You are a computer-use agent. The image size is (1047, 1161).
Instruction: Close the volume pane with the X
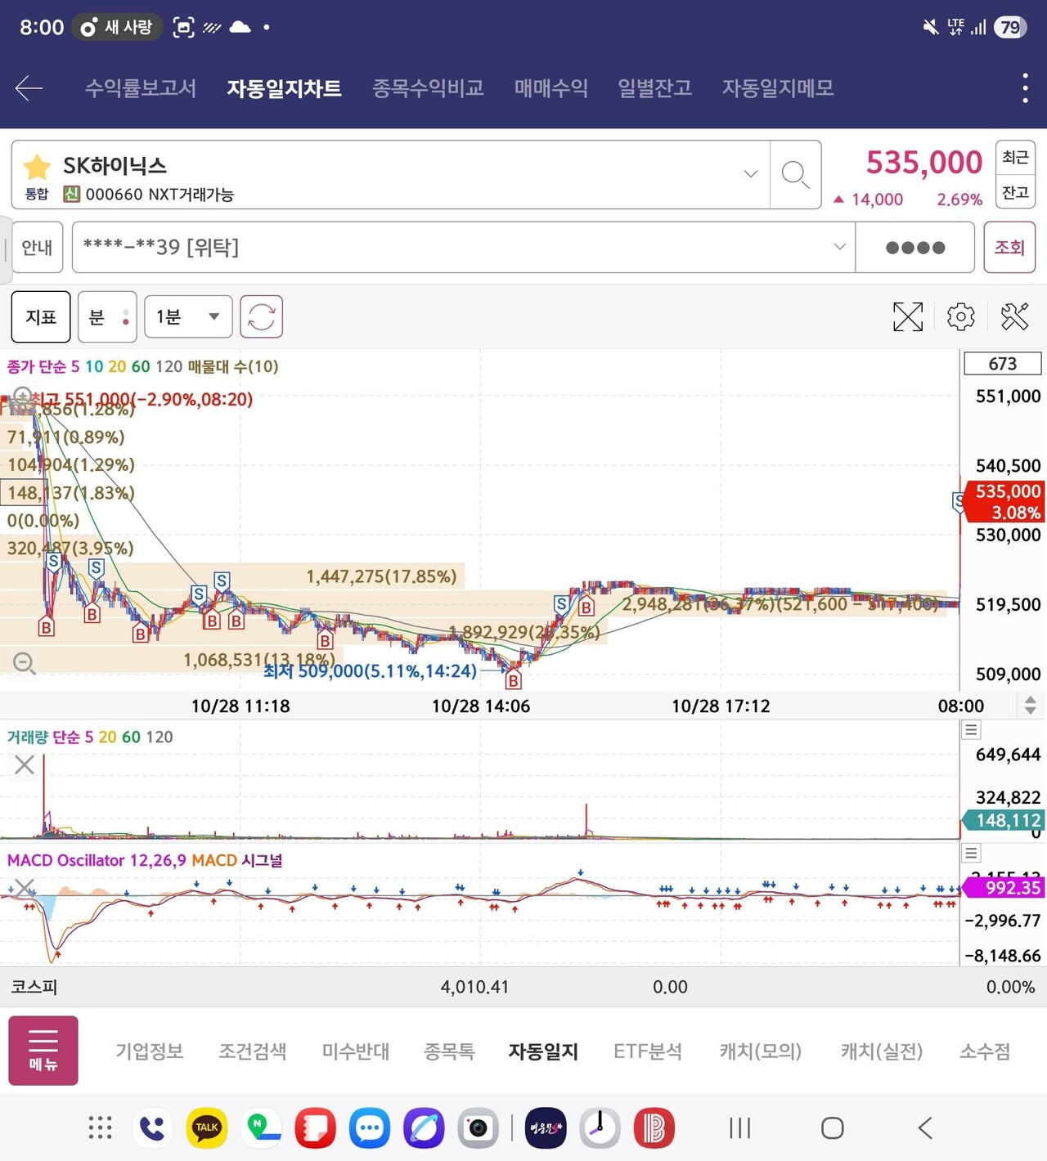(24, 764)
